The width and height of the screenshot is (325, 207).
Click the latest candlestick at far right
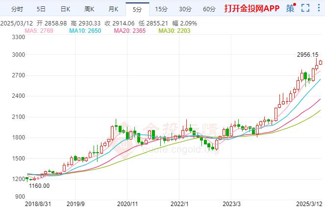click(321, 62)
